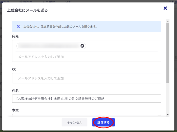Click the scrollbar up arrow
Image resolution: width=177 pixels, height=132 pixels.
[167, 21]
